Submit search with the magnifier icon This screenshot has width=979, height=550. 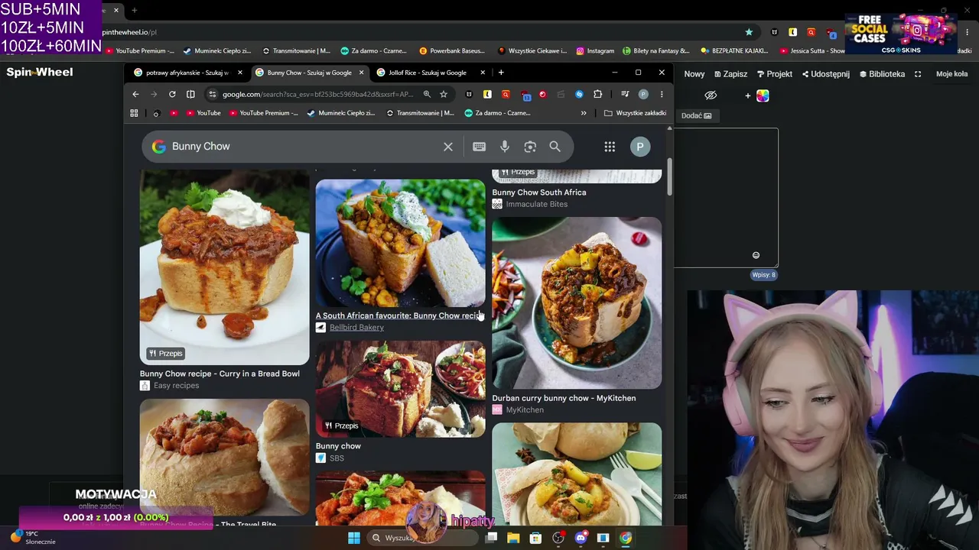click(555, 147)
